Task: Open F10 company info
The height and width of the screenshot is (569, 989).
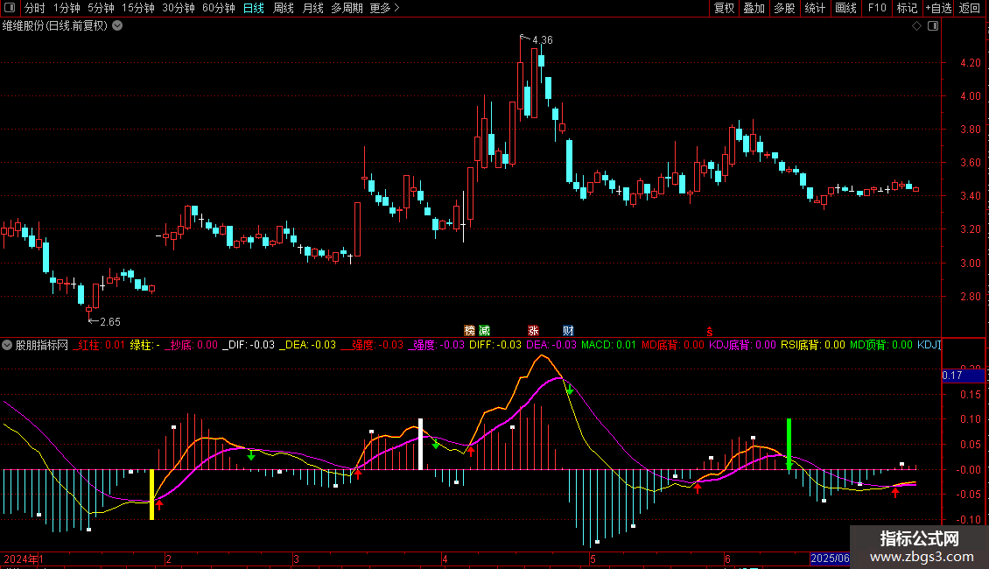Action: pos(877,8)
